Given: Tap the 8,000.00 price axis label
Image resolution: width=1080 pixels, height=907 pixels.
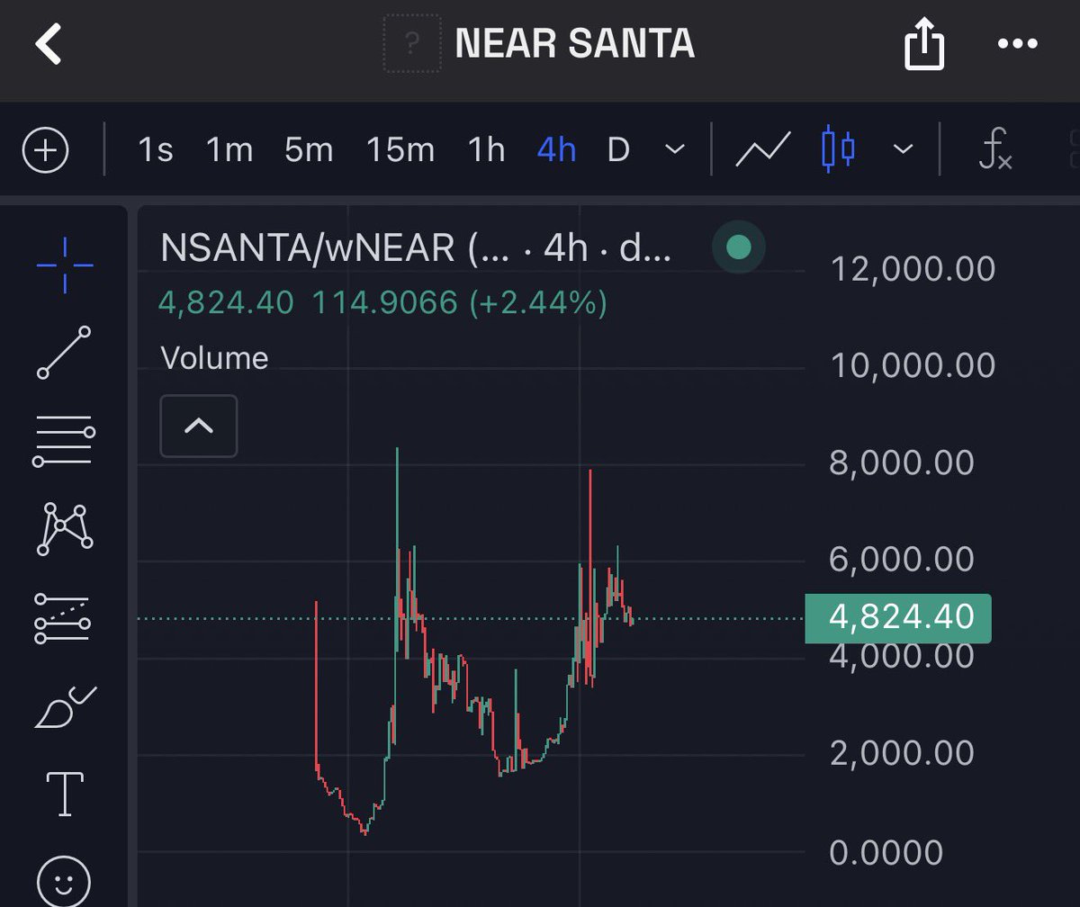Looking at the screenshot, I should click(902, 462).
